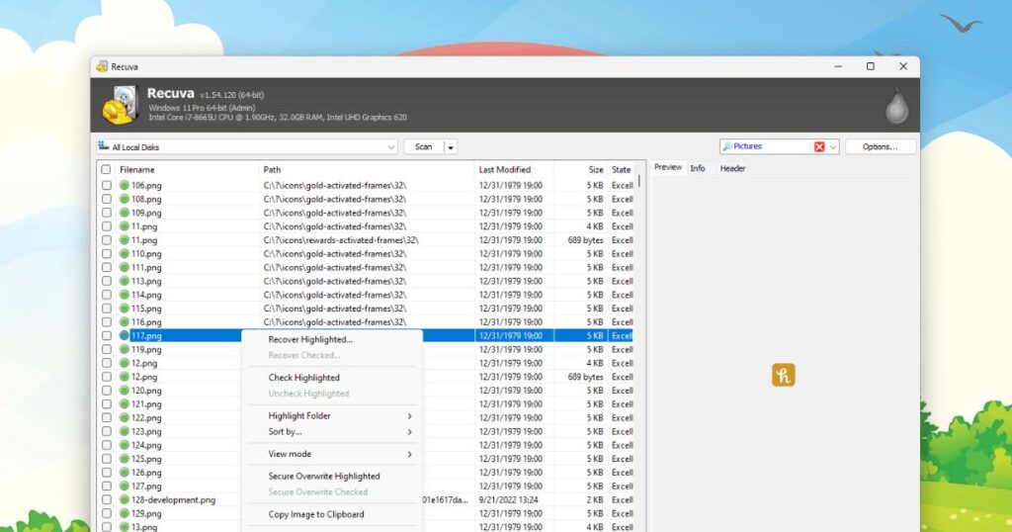The image size is (1012, 532).
Task: Check the box for 122.png
Action: click(x=107, y=417)
